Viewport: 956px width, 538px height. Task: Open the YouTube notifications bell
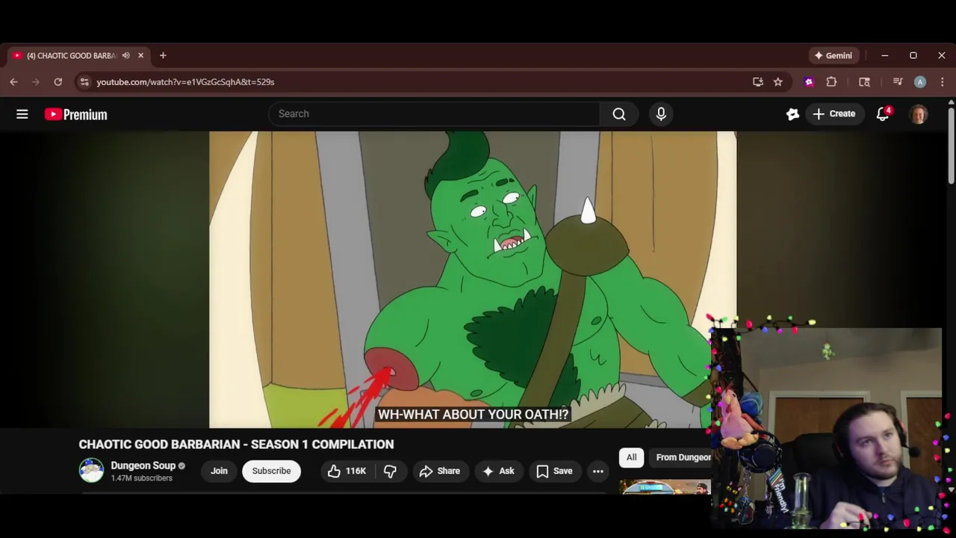(x=883, y=114)
